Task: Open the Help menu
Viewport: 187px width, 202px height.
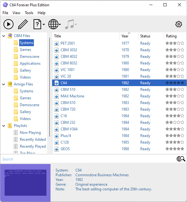Action: [x=41, y=13]
